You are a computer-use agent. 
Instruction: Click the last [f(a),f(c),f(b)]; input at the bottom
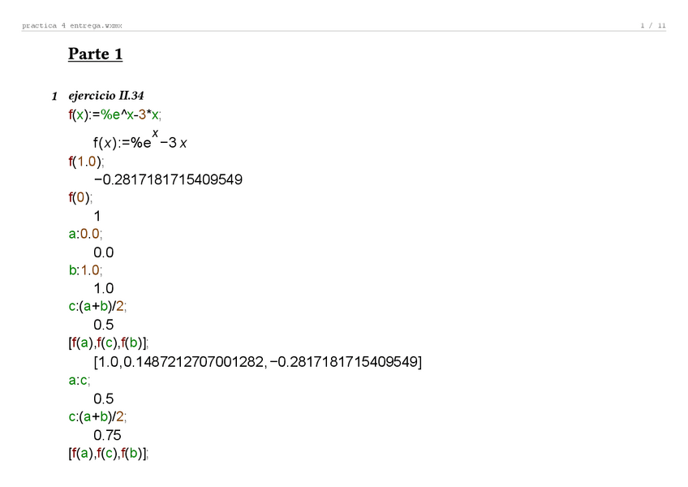pos(109,454)
